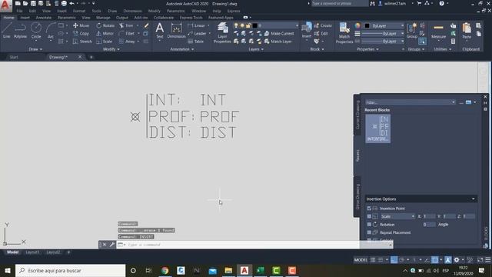This screenshot has width=492, height=277.
Task: Switch to the Start tab
Action: click(x=14, y=57)
